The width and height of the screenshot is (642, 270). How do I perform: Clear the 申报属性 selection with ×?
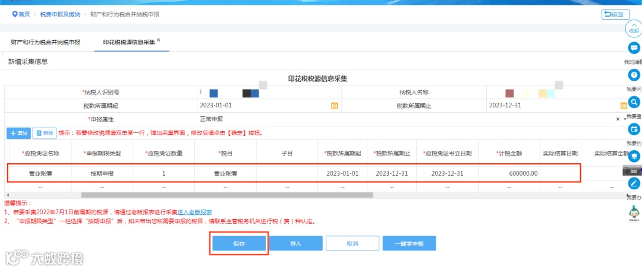click(618, 119)
